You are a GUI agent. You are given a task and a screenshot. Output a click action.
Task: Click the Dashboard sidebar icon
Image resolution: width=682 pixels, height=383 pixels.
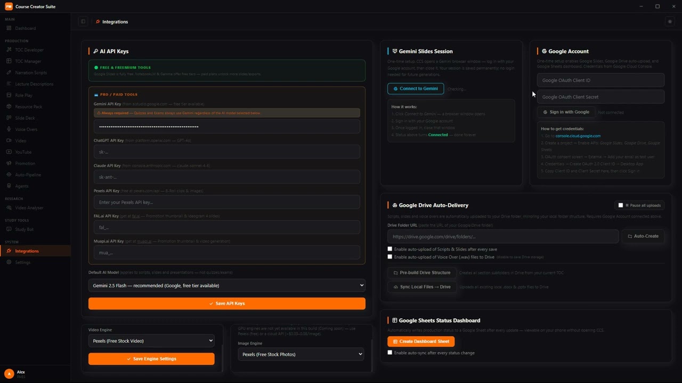pyautogui.click(x=9, y=28)
